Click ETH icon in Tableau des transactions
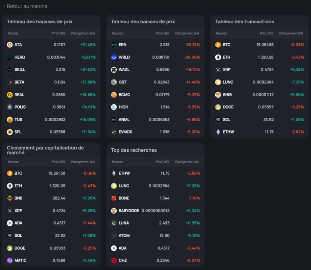The height and width of the screenshot is (270, 311). pyautogui.click(x=218, y=57)
